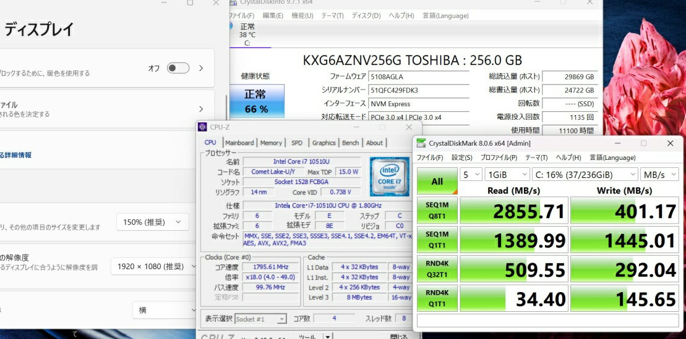Screen dimensions: 686x339
Task: Open the ディスク(D) menu in CrystalDiskInfo
Action: click(x=366, y=15)
